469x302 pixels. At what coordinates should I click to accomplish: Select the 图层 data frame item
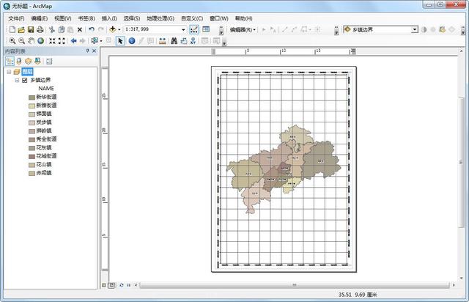tap(28, 72)
